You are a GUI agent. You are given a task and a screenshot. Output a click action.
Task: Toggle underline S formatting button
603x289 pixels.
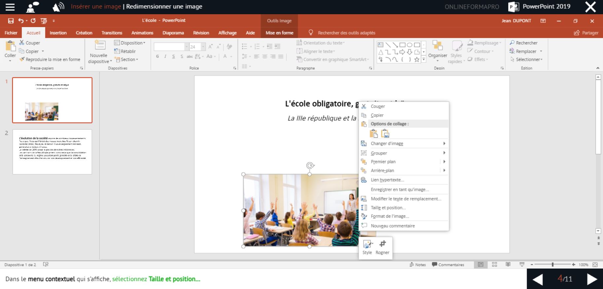(x=174, y=56)
